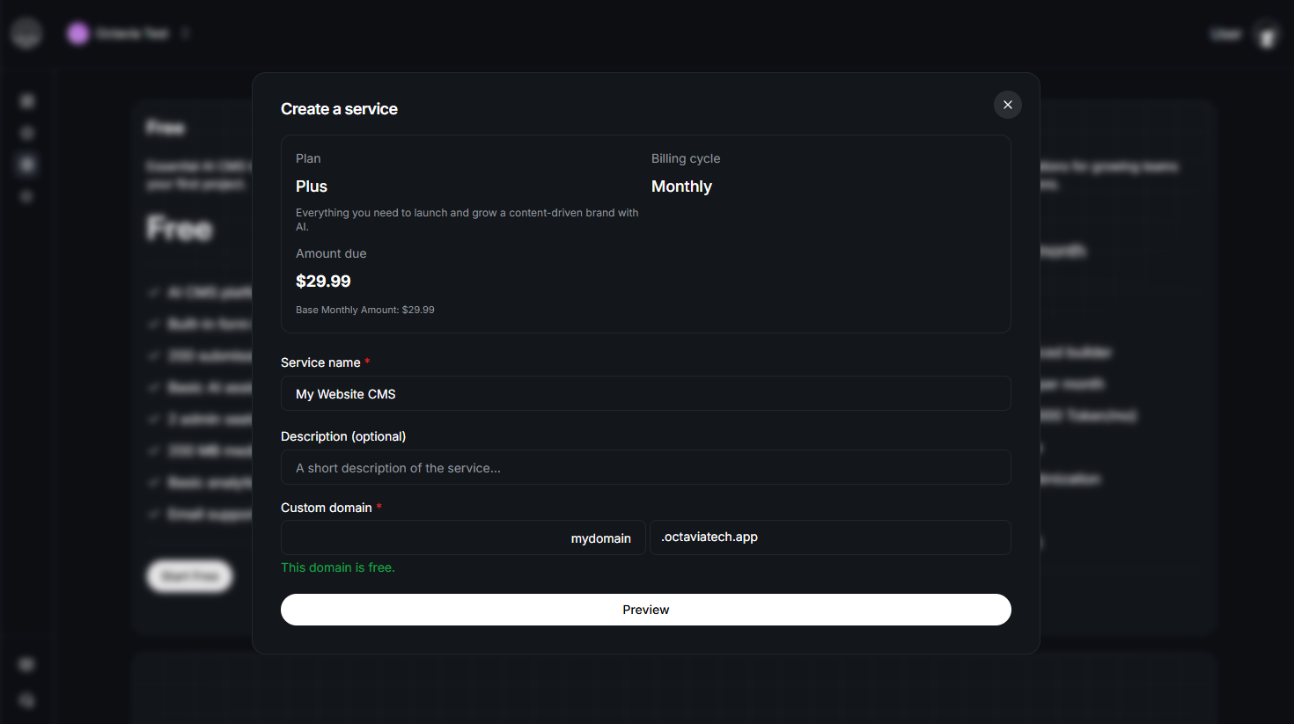Screen dimensions: 1294x724
Task: Click the highlighted third sidebar icon
Action: pos(26,165)
